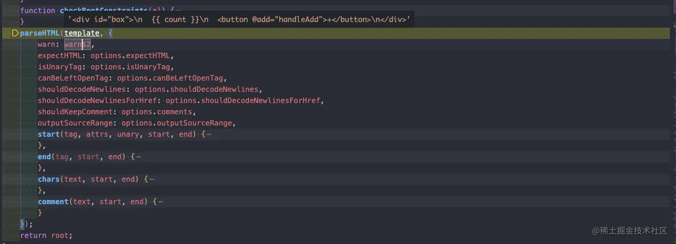Click options.outputSourceRange value
The image size is (676, 244).
click(176, 123)
